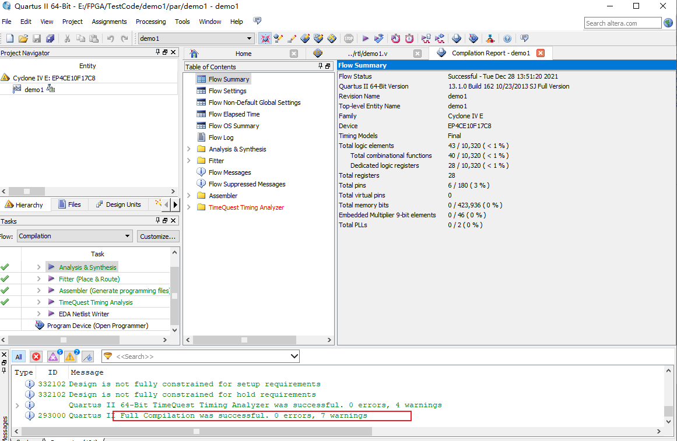Viewport: 677px width, 441px height.
Task: Toggle the warning filter with badge 2
Action: click(71, 356)
